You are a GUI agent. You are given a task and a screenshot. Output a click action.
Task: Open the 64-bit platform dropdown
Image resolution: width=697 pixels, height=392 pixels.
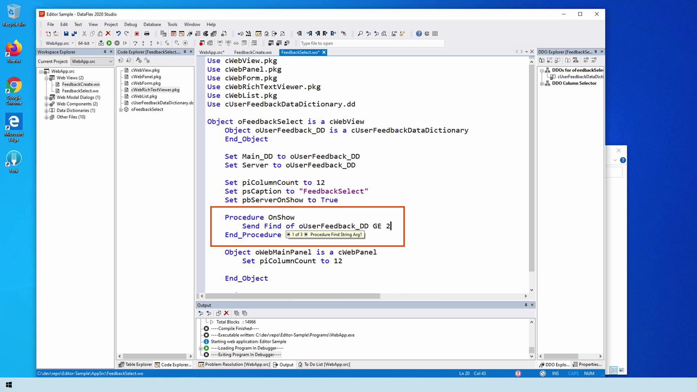click(93, 43)
